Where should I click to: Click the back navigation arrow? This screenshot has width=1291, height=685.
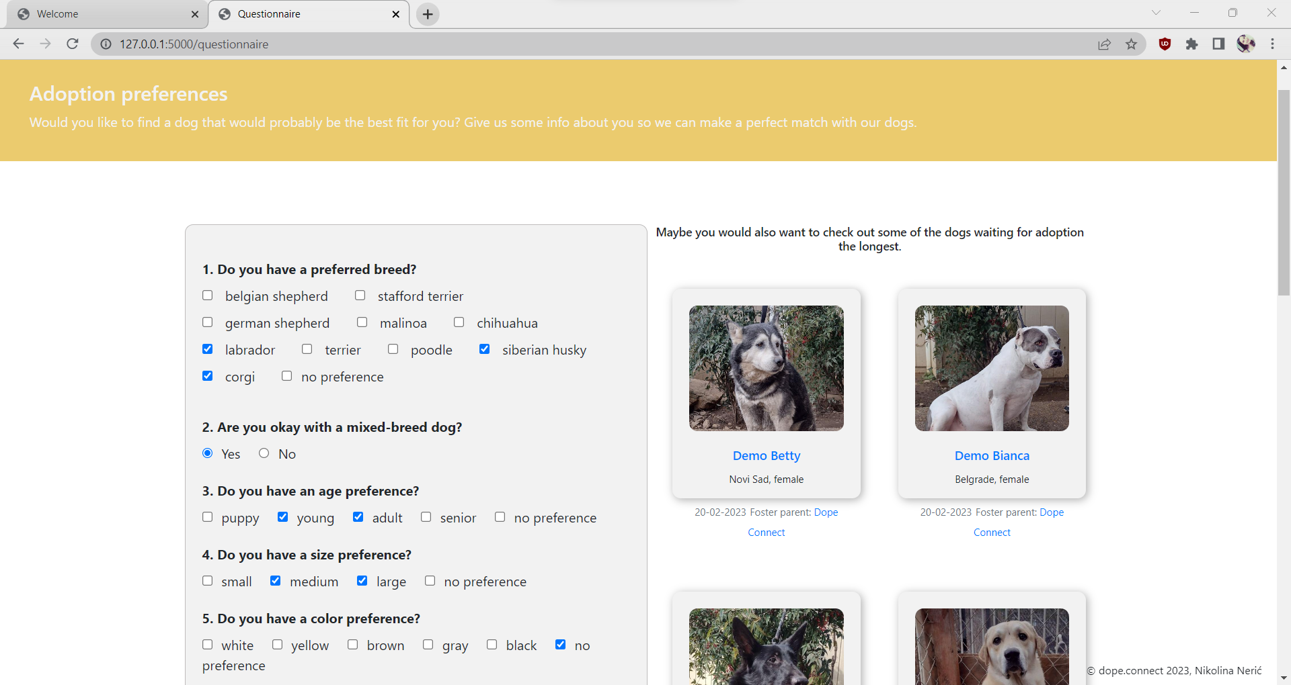[x=18, y=44]
